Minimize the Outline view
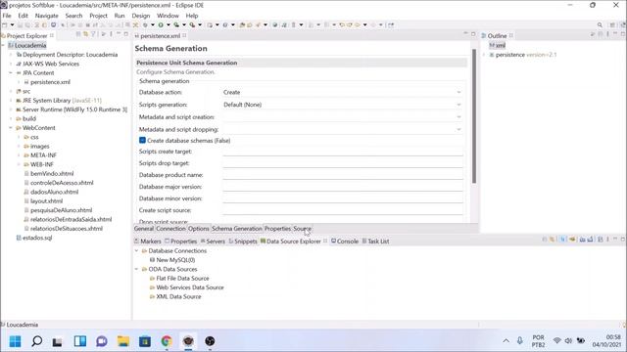 point(615,34)
